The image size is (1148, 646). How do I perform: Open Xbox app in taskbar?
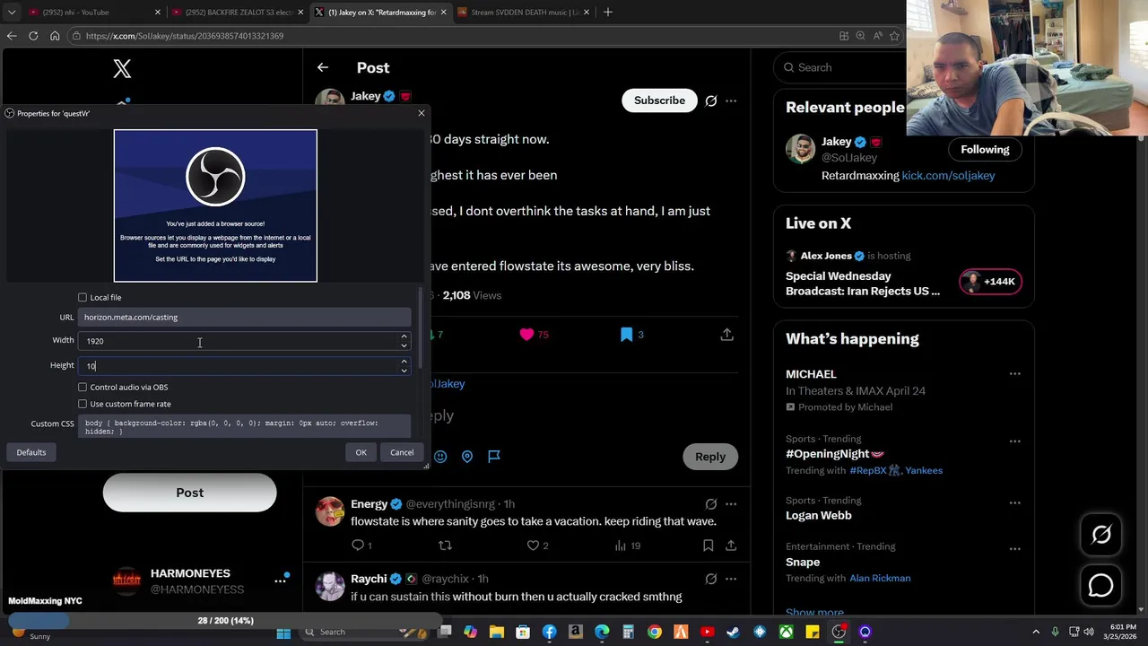tap(786, 633)
